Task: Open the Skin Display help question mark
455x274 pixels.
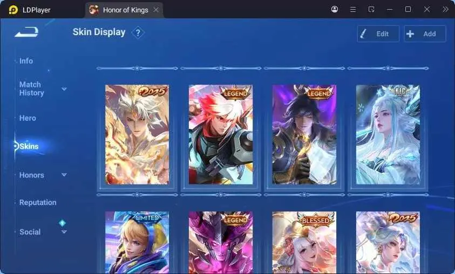Action: 138,33
